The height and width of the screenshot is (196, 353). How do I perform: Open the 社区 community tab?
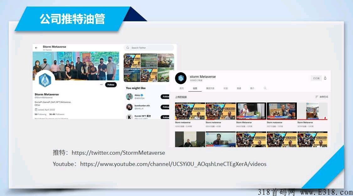[226, 88]
